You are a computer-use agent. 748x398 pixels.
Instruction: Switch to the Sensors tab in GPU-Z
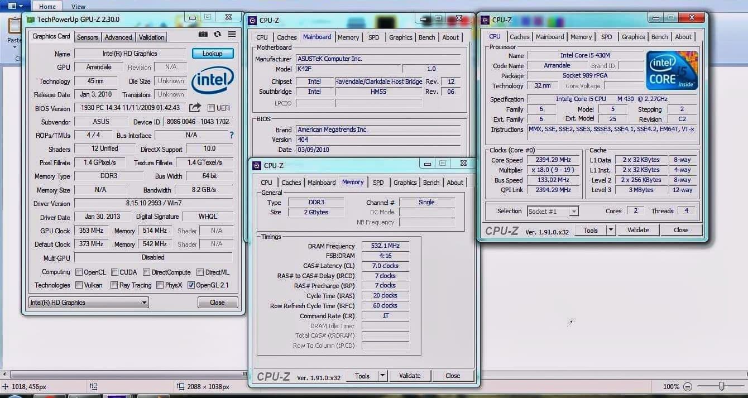click(x=88, y=37)
